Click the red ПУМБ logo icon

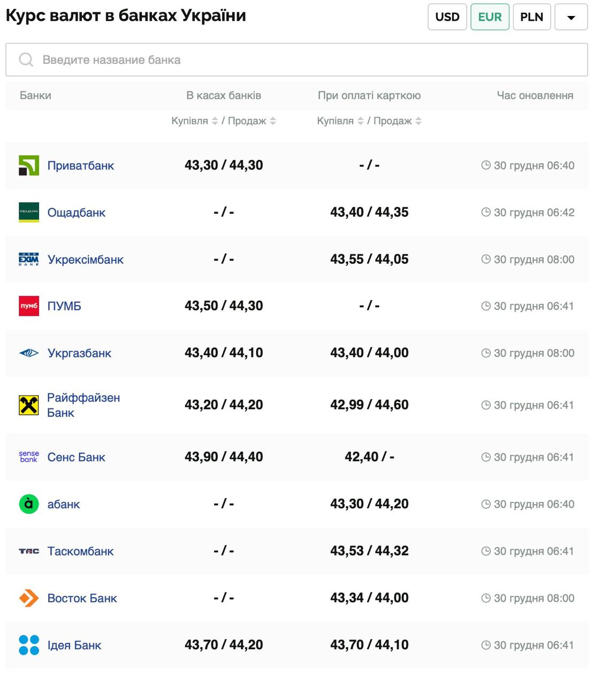point(29,306)
